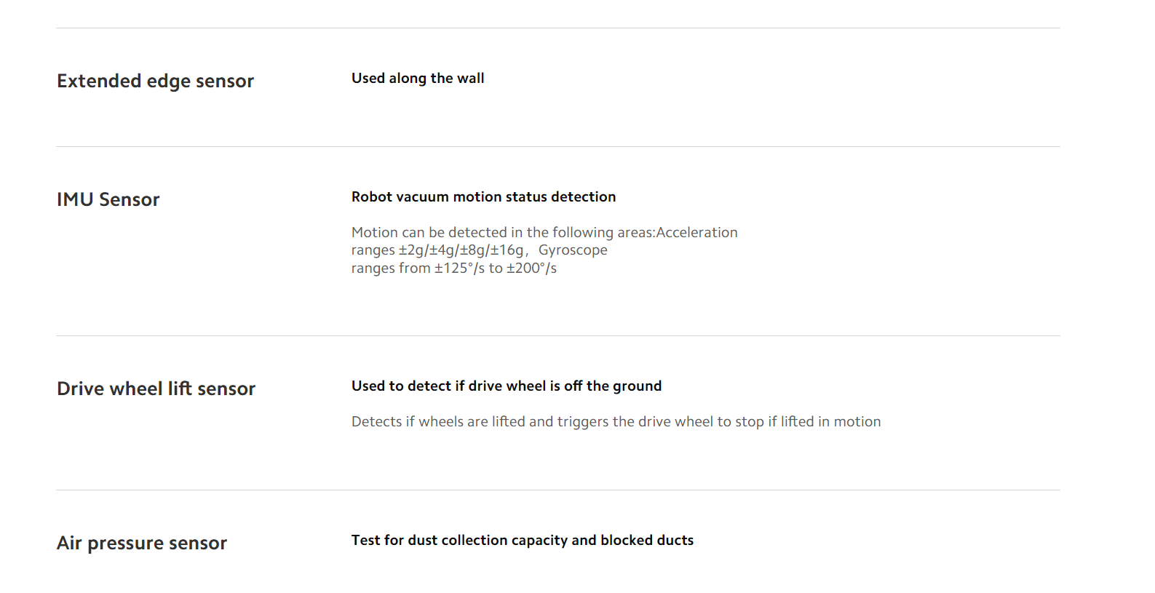Viewport: 1155px width, 593px height.
Task: Click the Drive wheel lift sensor heading
Action: [156, 389]
